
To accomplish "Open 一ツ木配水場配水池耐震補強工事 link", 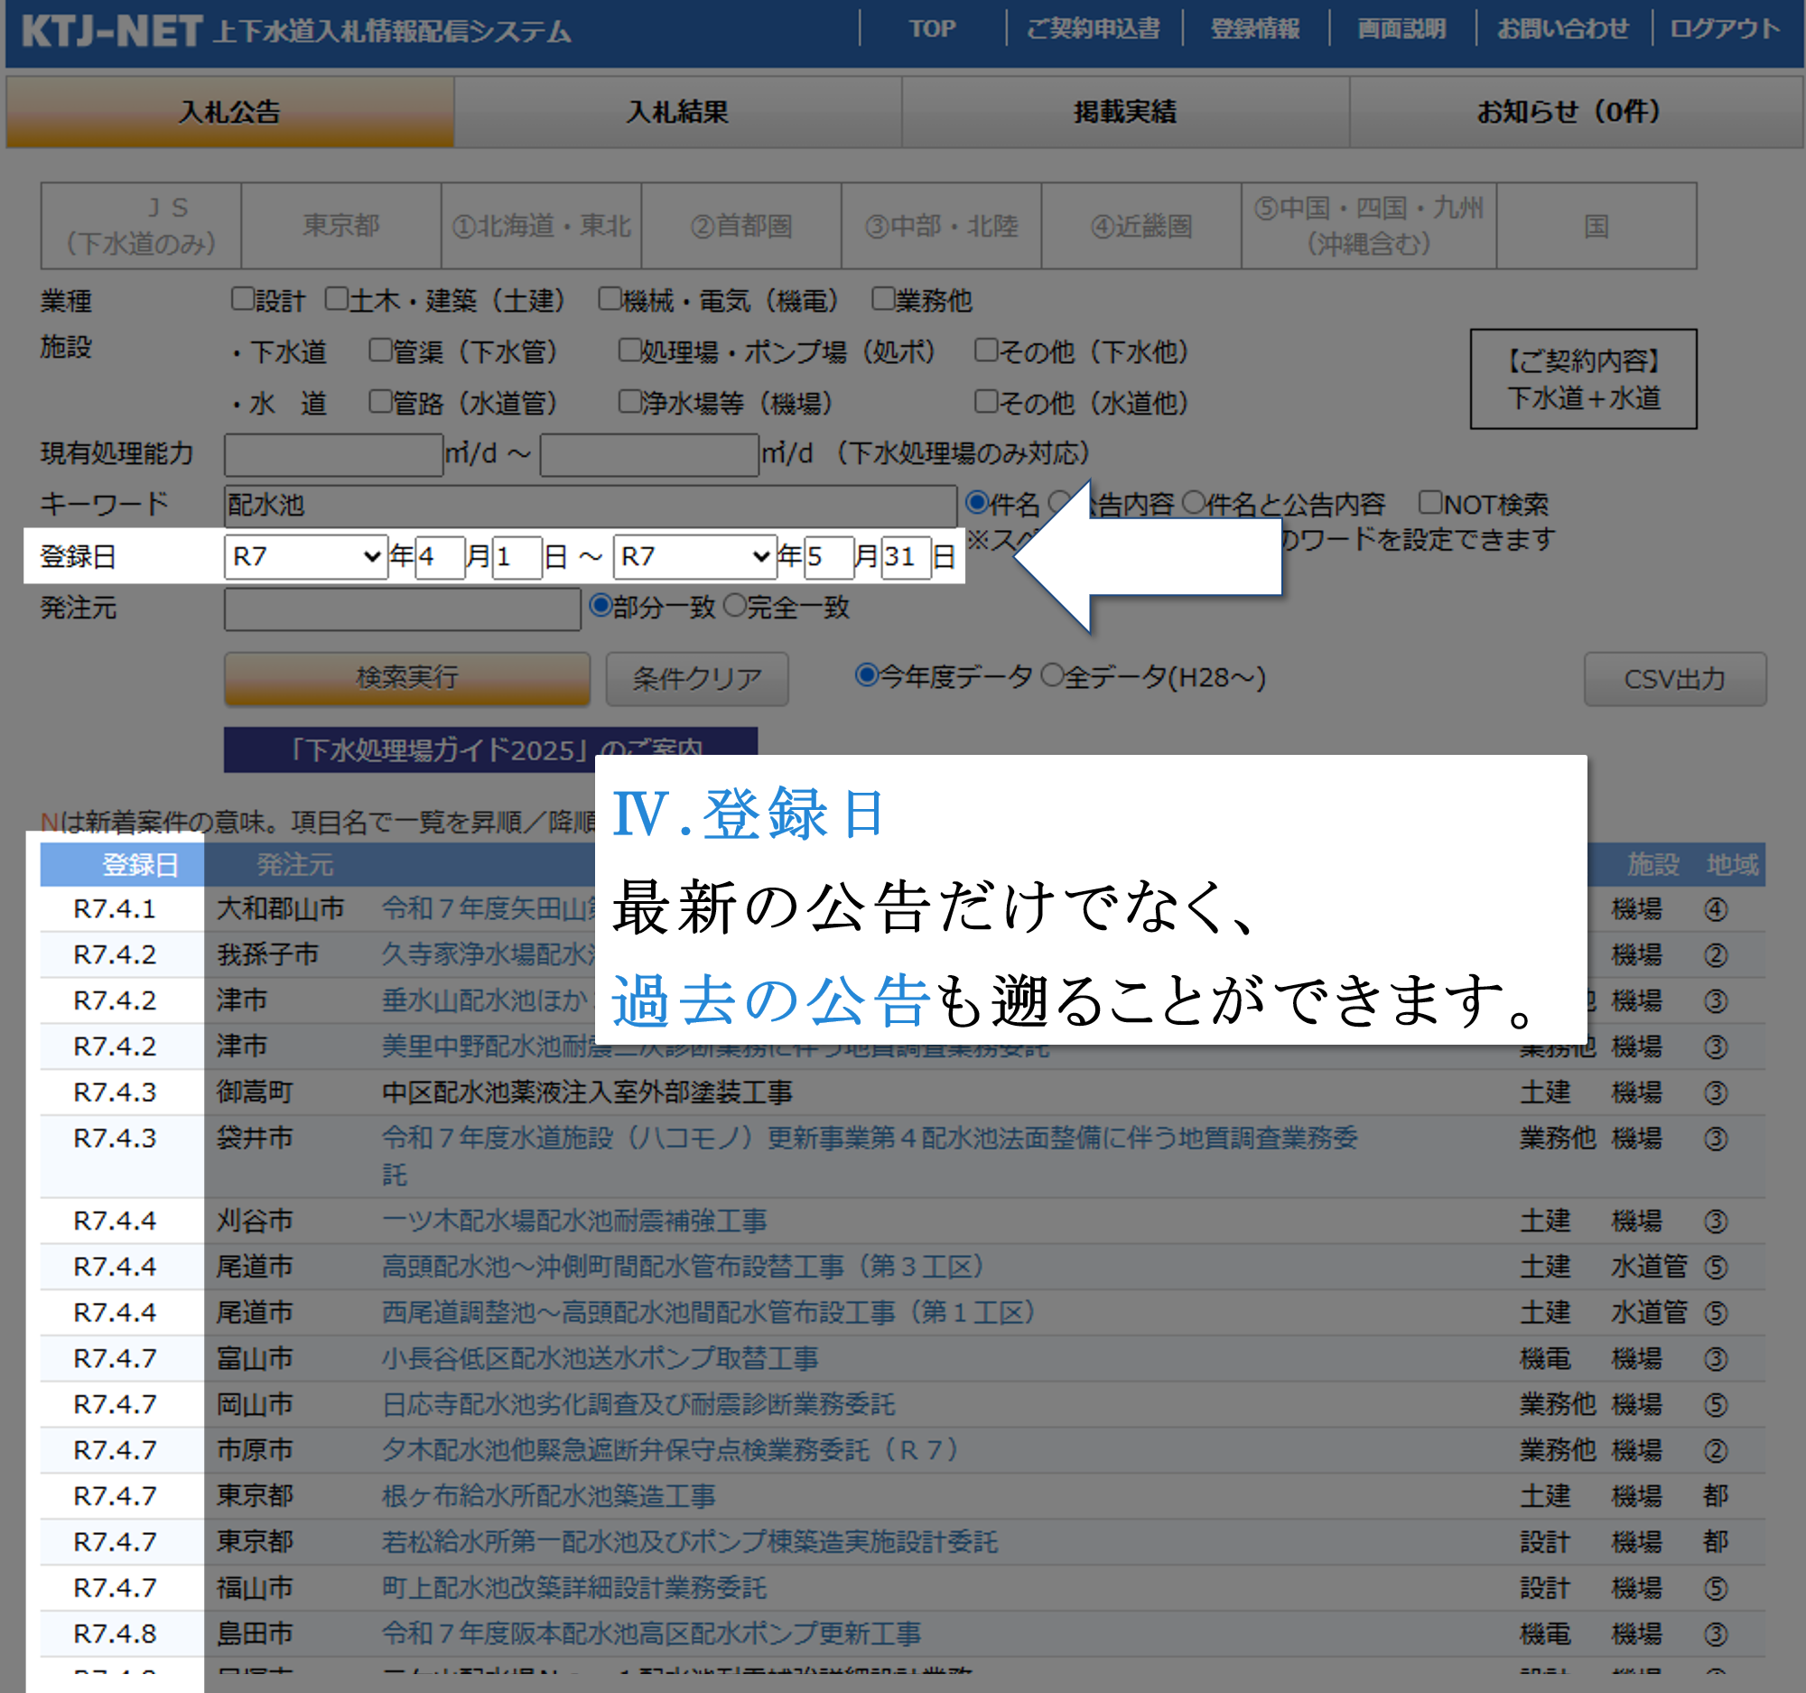I will pos(574,1220).
